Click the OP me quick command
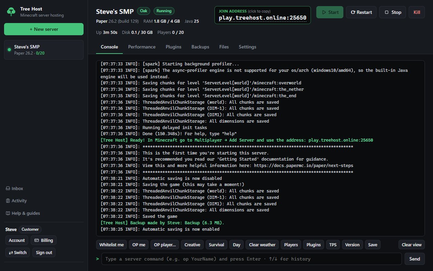Screen dimensions: 433x271 click(x=139, y=245)
